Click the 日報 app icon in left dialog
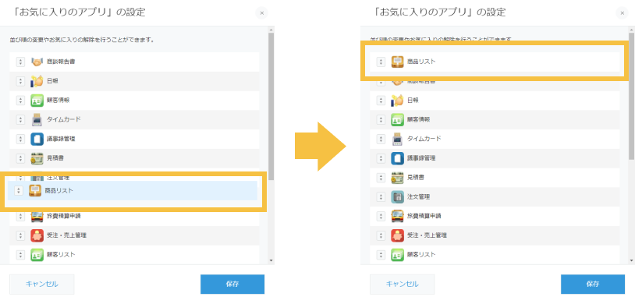The width and height of the screenshot is (635, 304). (x=37, y=81)
